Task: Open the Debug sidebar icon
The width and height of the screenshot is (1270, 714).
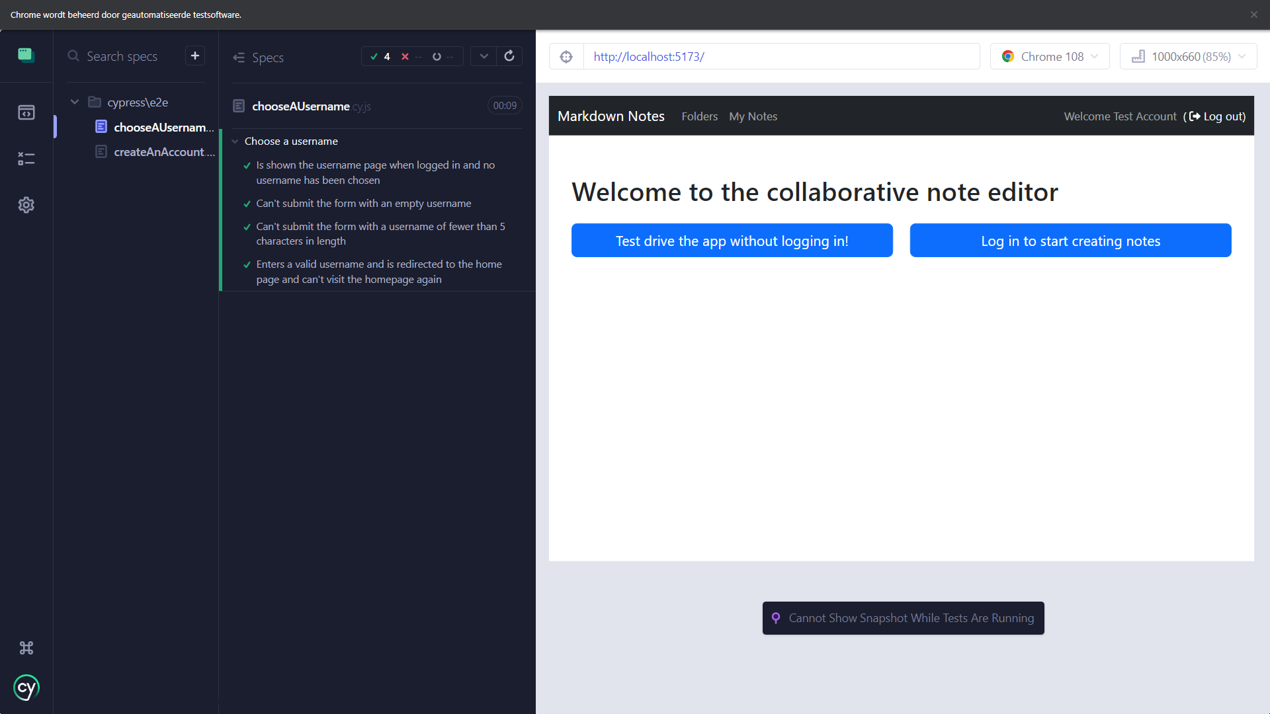Action: 26,159
